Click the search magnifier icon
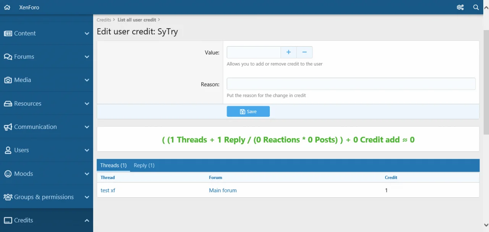This screenshot has height=232, width=489. pyautogui.click(x=476, y=7)
